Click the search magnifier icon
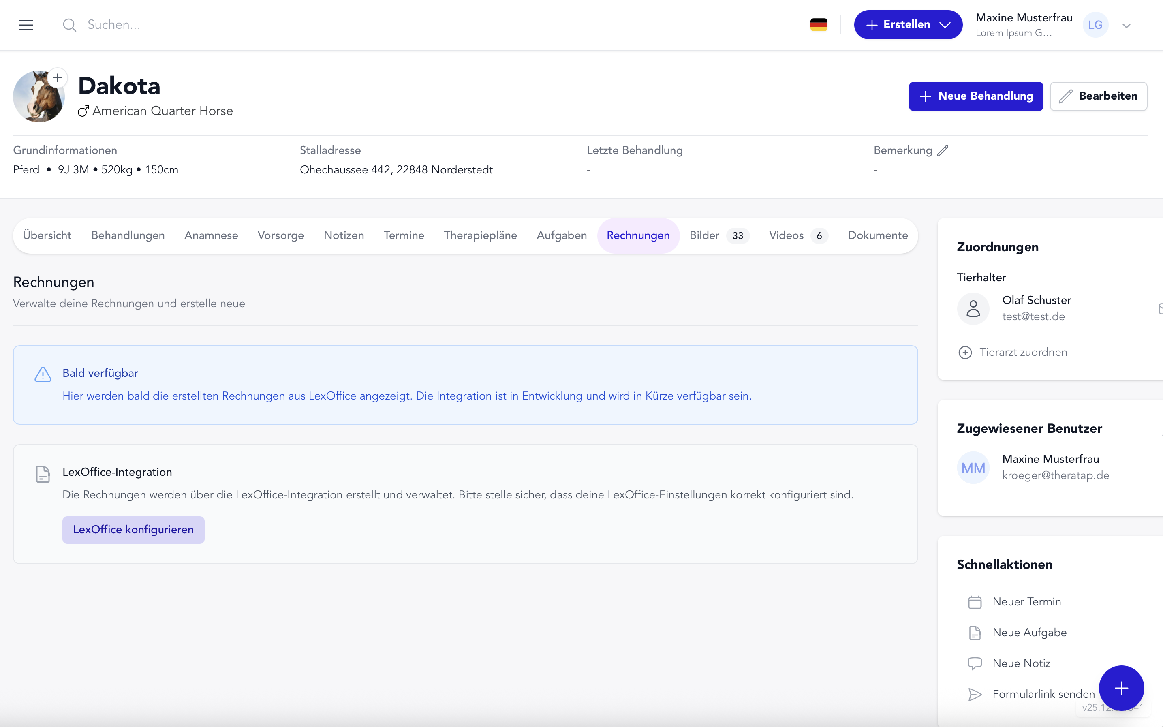1163x727 pixels. coord(69,25)
